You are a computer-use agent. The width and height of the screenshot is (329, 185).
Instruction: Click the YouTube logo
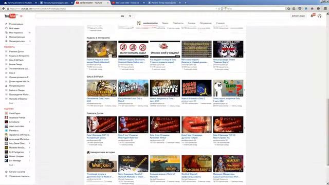coord(10,16)
